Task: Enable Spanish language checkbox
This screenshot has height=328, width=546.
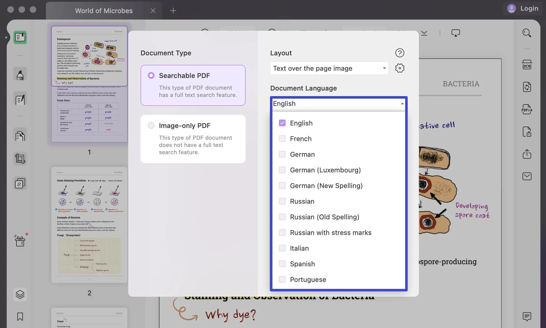Action: pyautogui.click(x=282, y=263)
